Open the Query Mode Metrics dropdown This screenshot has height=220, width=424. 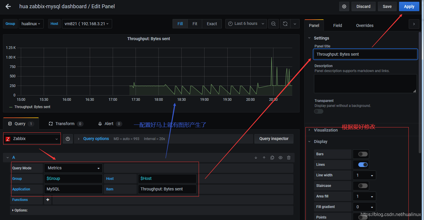73,168
